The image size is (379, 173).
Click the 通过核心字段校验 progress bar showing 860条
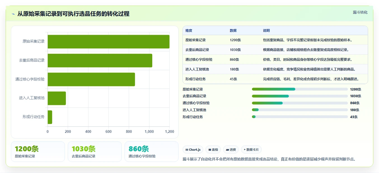tap(300, 103)
